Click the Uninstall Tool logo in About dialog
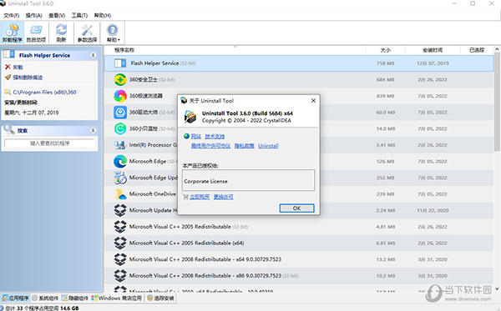The image size is (501, 311). 190,117
